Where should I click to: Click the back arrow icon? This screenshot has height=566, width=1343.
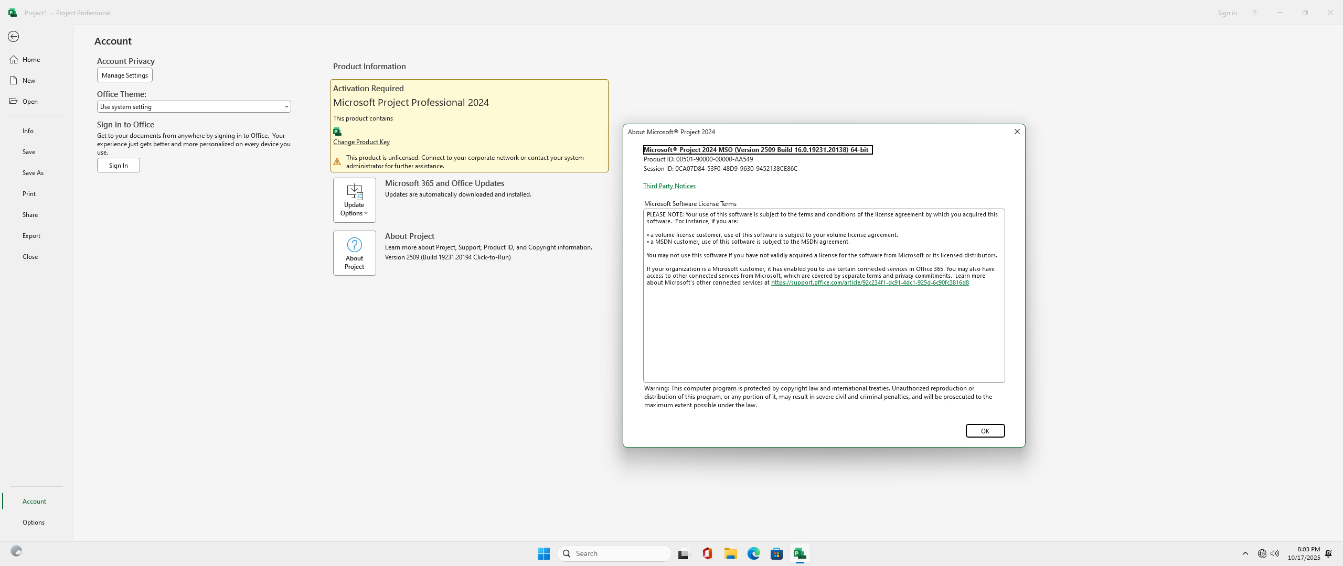14,37
